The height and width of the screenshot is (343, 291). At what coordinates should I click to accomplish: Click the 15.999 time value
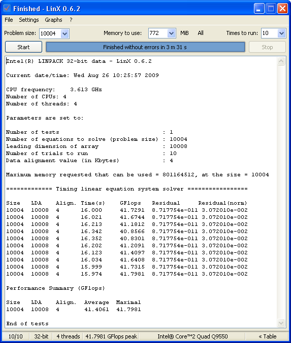pos(91,266)
